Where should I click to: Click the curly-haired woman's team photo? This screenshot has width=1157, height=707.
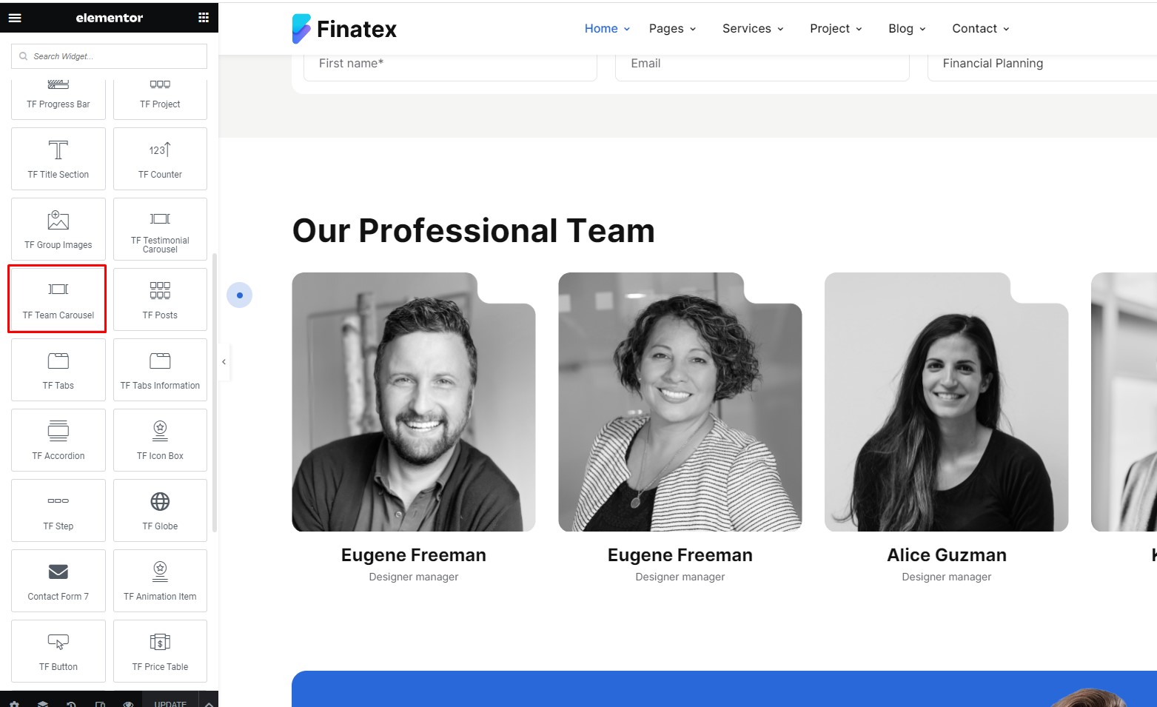pos(680,402)
